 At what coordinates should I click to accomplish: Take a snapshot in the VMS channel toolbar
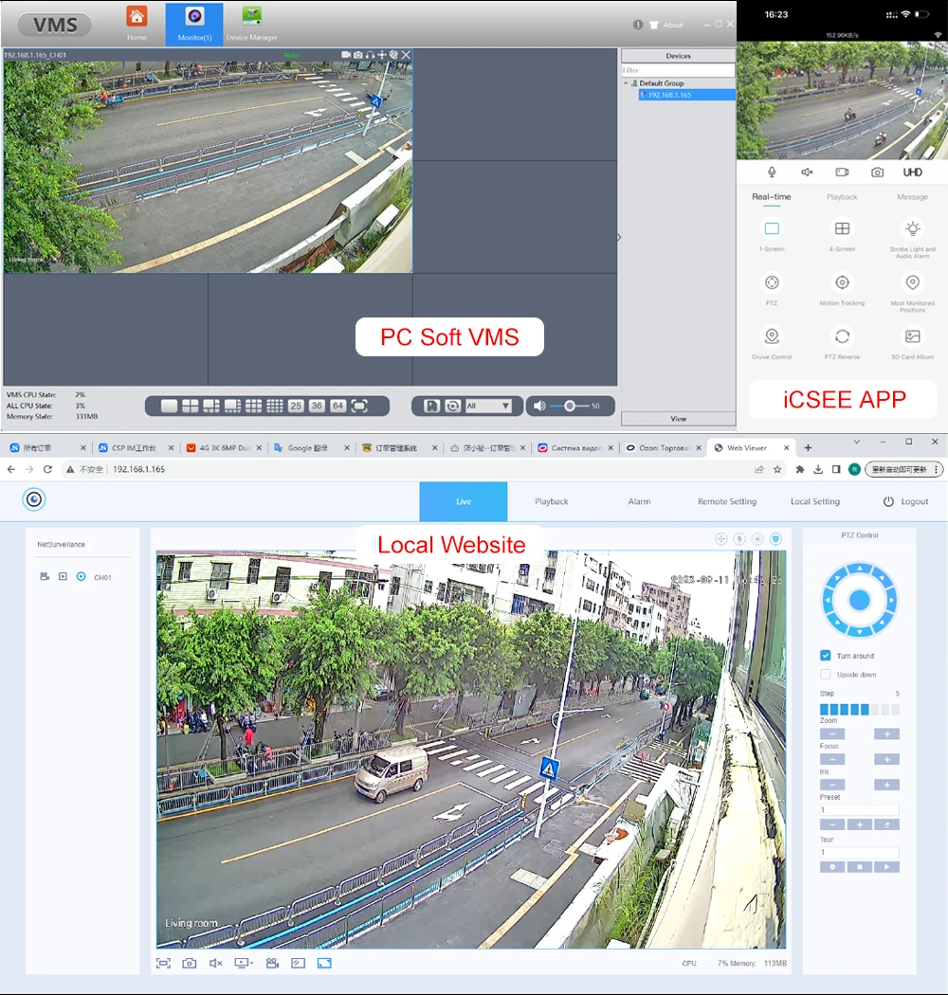point(358,55)
